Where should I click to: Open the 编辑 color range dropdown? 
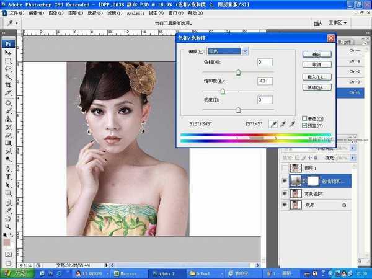[x=245, y=51]
